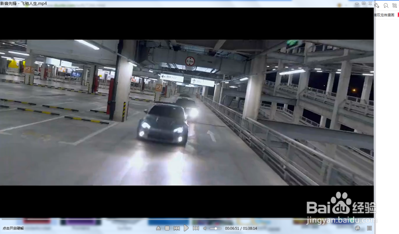The height and width of the screenshot is (234, 399).
Task: Skip to the next track
Action: click(196, 228)
